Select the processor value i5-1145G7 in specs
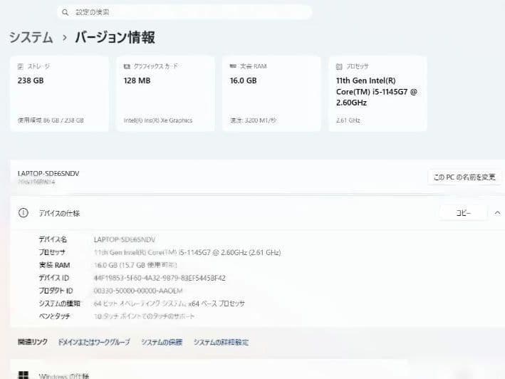 pyautogui.click(x=187, y=252)
